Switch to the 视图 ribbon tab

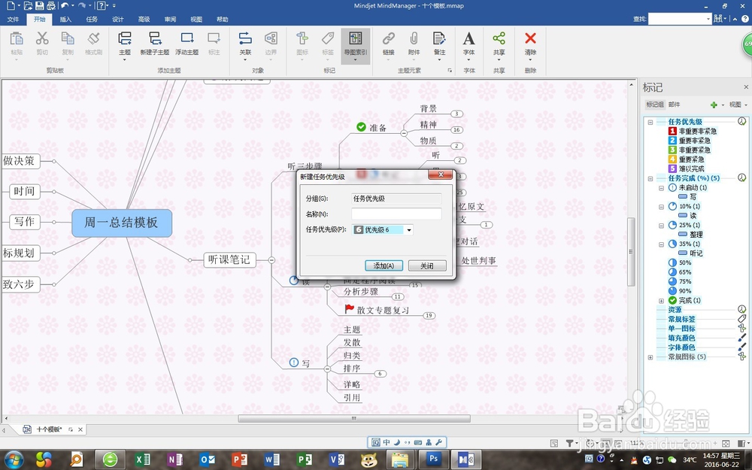196,20
